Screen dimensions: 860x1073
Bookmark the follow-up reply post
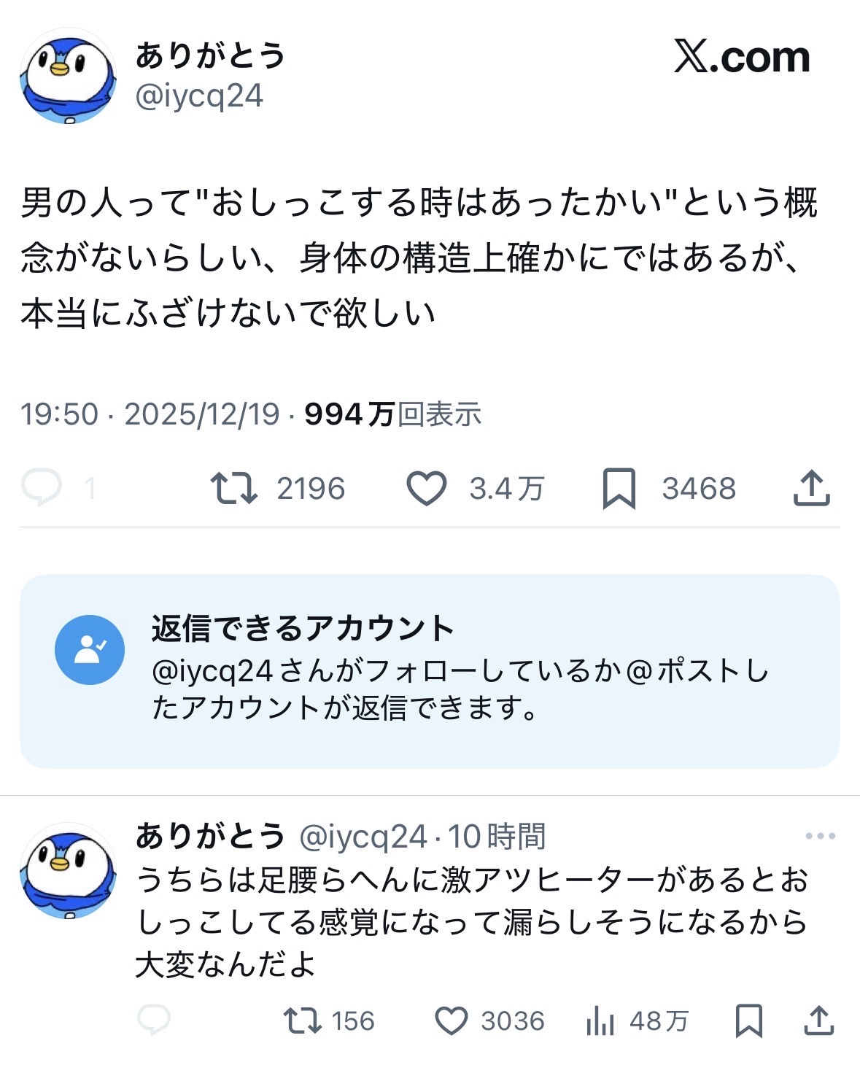[x=749, y=1020]
